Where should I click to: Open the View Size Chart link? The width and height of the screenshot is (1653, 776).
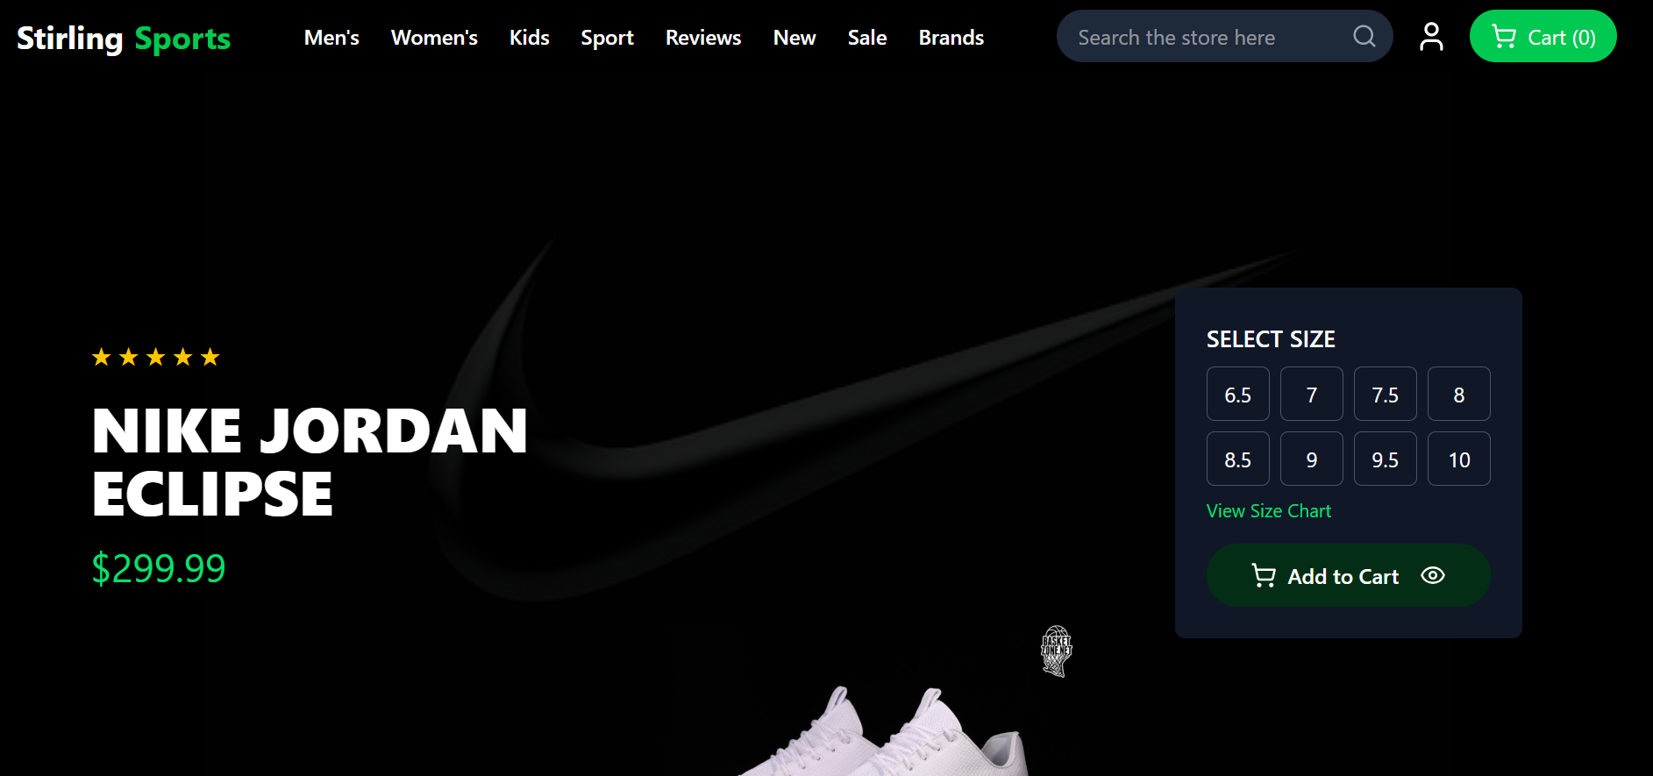[x=1268, y=511]
